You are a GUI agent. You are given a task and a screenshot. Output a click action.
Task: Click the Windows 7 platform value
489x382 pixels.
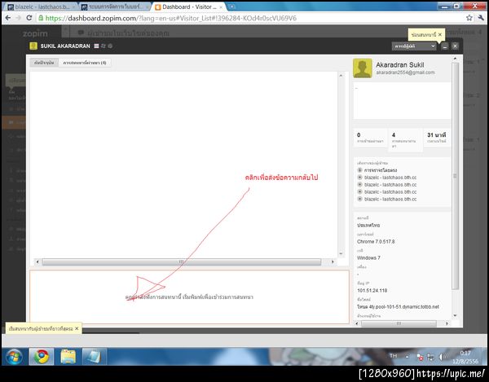[368, 257]
